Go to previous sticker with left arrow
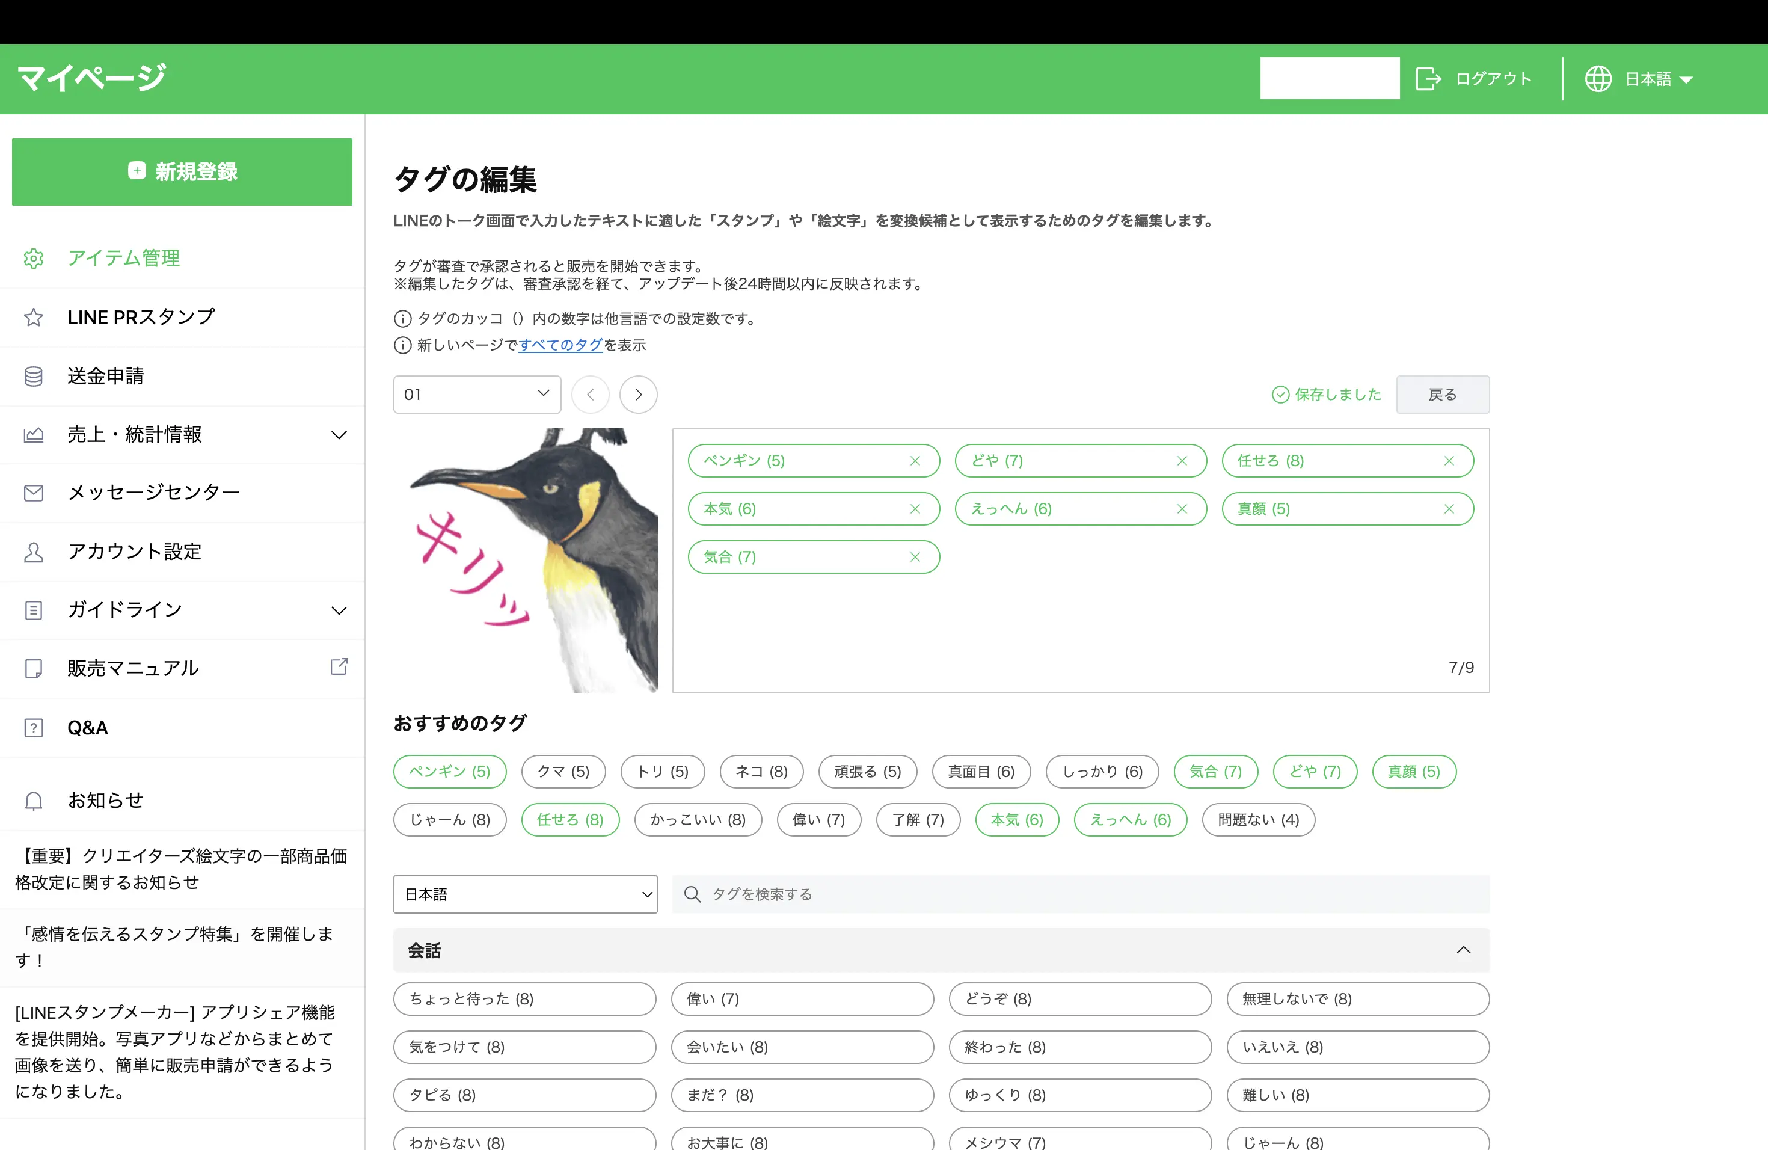Viewport: 1768px width, 1150px height. (591, 395)
